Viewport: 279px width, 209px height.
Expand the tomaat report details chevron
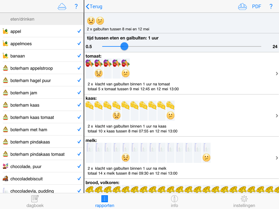(x=277, y=73)
